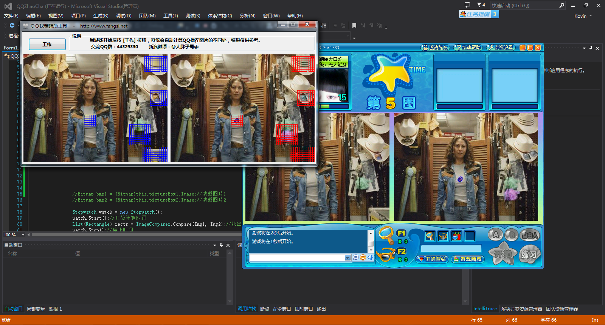Expand the text editor toolbar overflow arrow

click(x=386, y=28)
